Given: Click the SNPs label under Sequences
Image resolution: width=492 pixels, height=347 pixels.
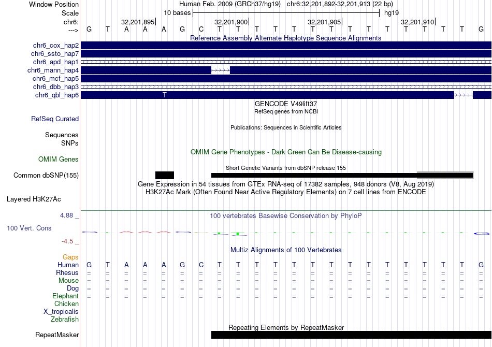Looking at the screenshot, I should pos(70,143).
